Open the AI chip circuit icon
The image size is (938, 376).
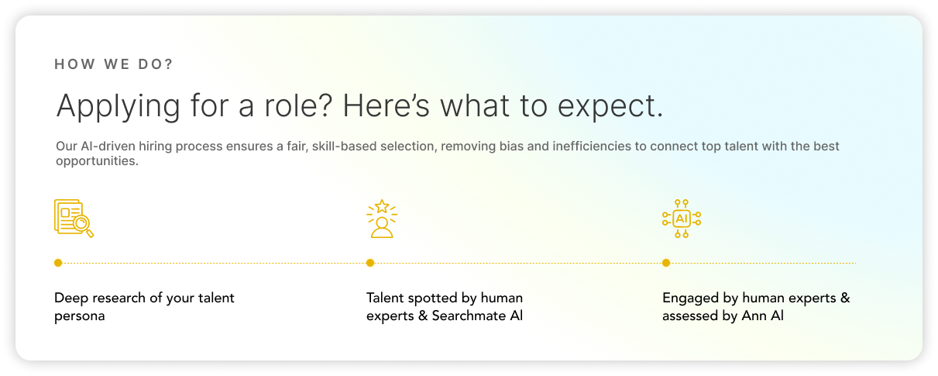click(682, 219)
